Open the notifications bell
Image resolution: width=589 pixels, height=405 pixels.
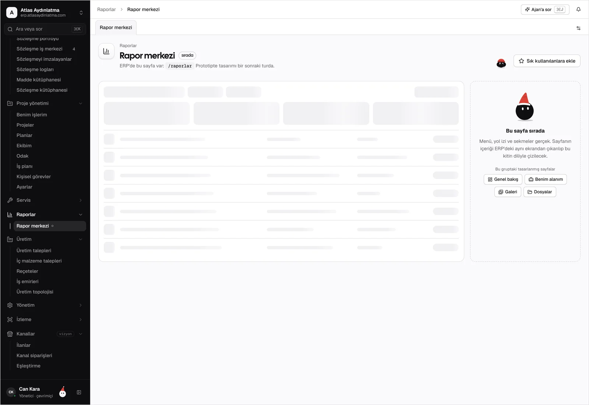point(578,10)
